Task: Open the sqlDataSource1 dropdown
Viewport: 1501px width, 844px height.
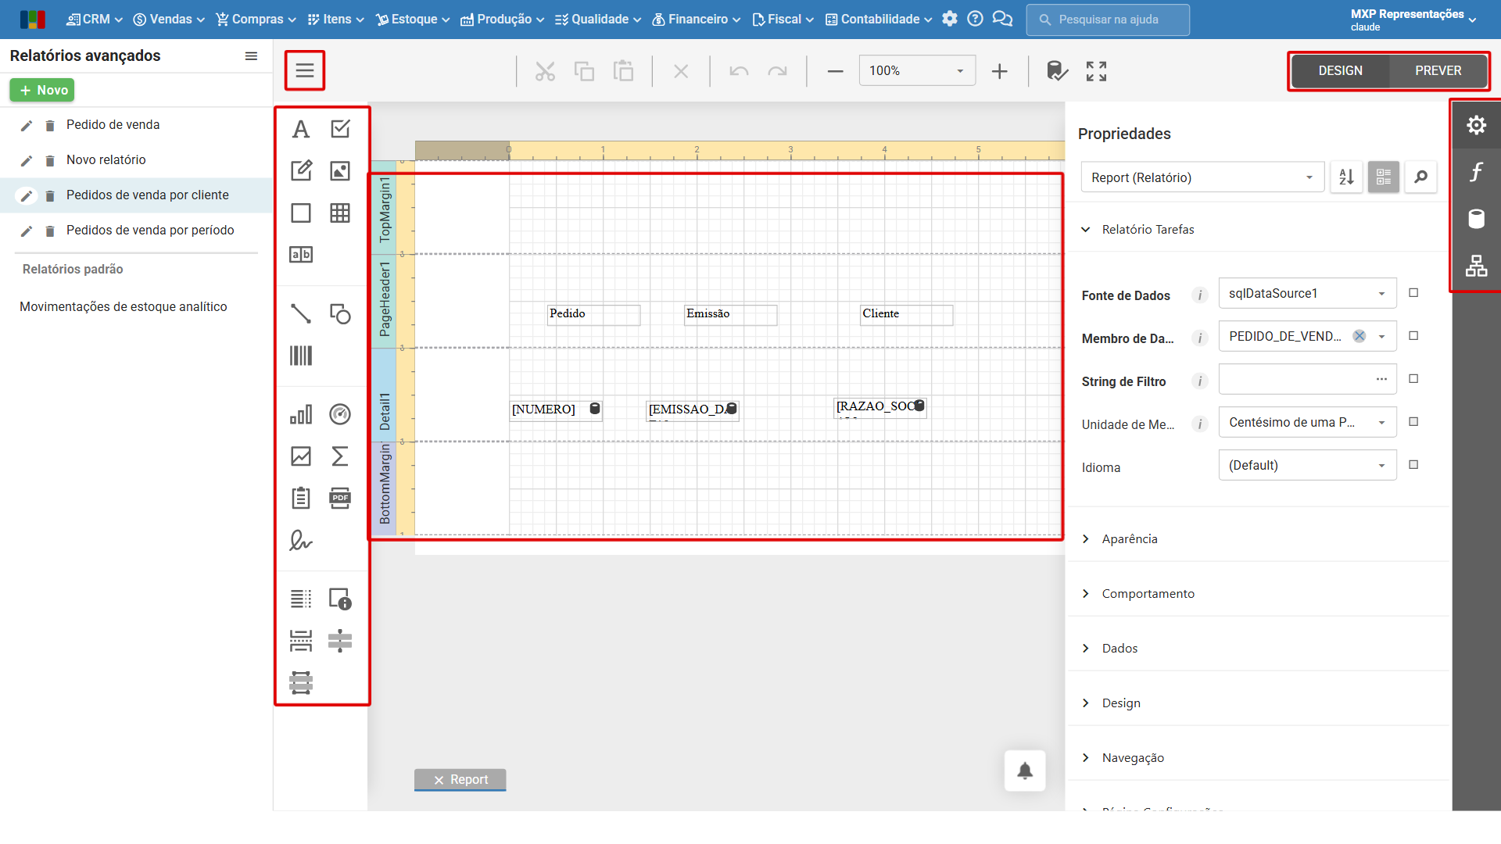Action: (1307, 293)
